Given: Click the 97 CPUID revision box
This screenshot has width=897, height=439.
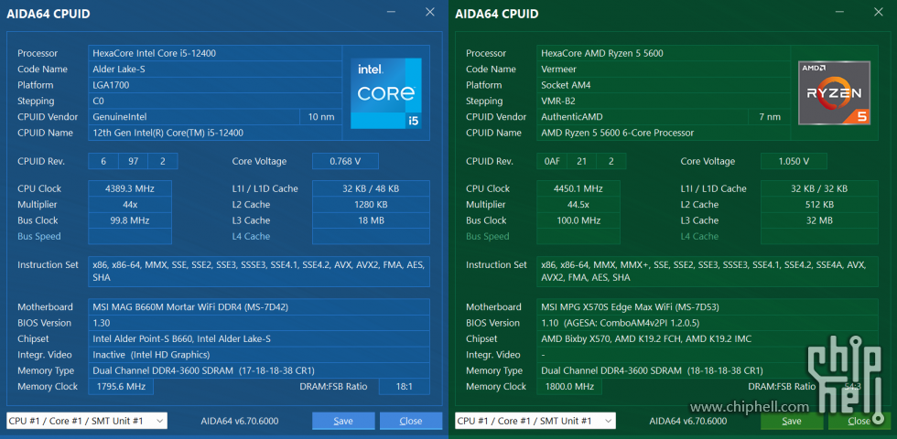Looking at the screenshot, I should pyautogui.click(x=134, y=161).
